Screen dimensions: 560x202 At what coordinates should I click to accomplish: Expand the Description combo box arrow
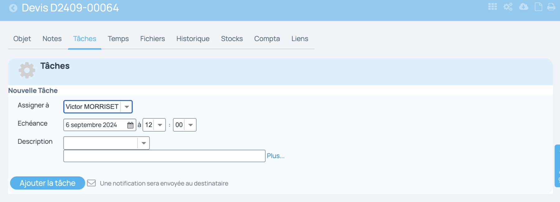pyautogui.click(x=143, y=143)
